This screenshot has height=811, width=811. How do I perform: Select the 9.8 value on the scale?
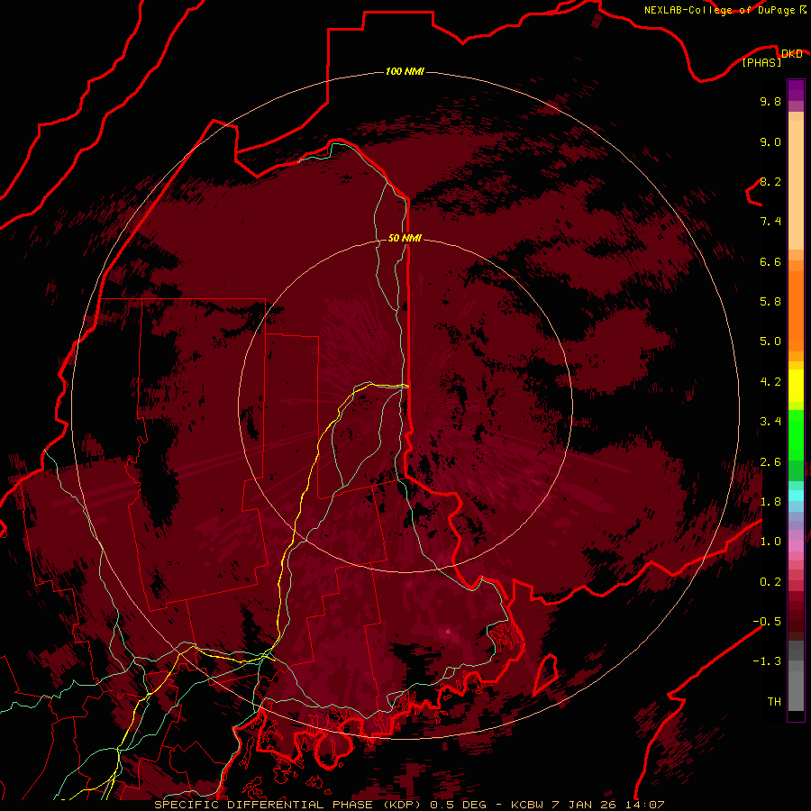pos(770,101)
